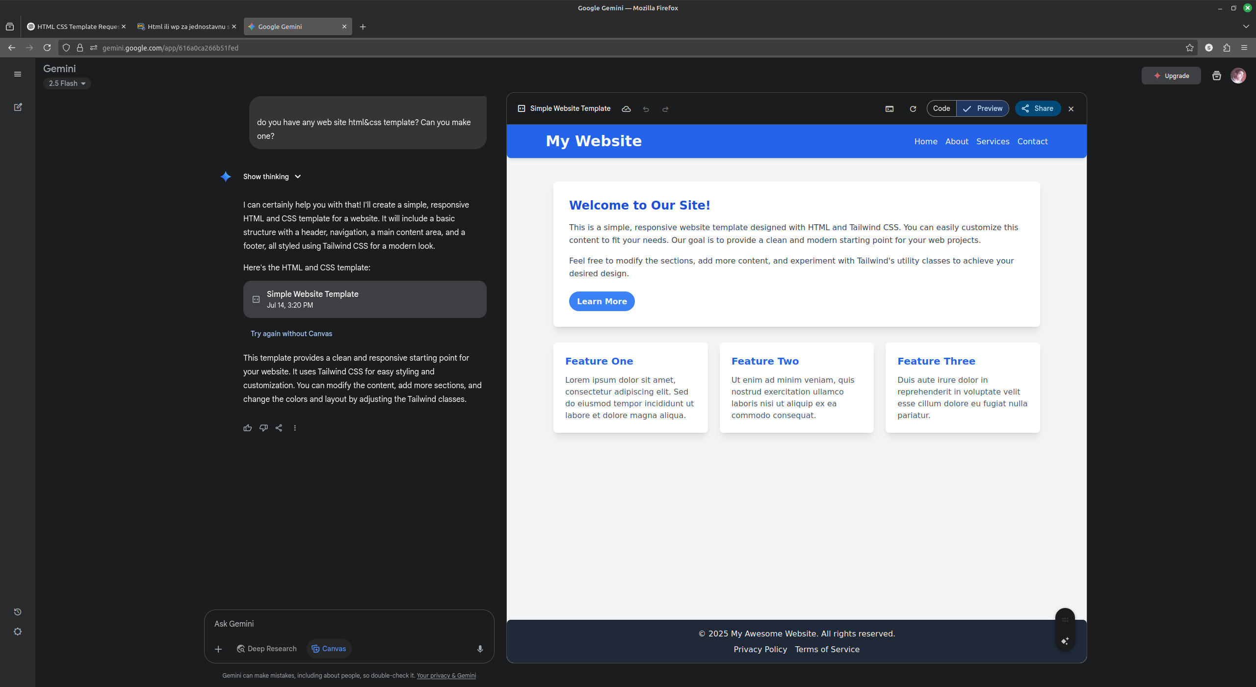Click the Simple Website Template canvas title
The image size is (1256, 687).
[x=570, y=108]
